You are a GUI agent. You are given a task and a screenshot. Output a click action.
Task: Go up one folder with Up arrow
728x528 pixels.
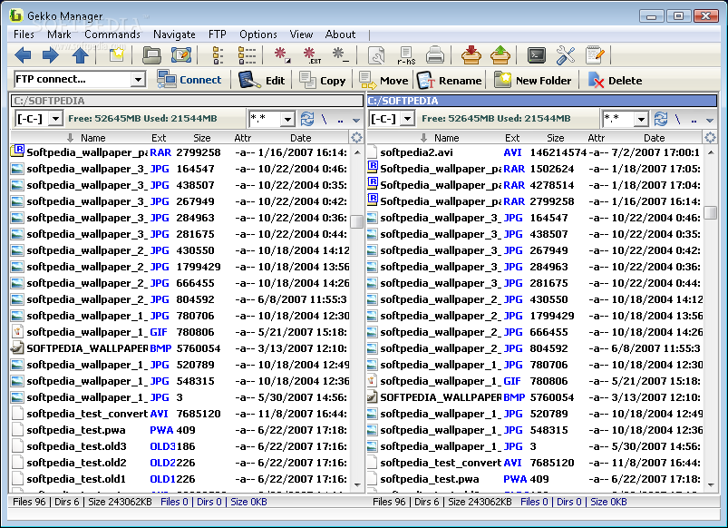tap(81, 55)
